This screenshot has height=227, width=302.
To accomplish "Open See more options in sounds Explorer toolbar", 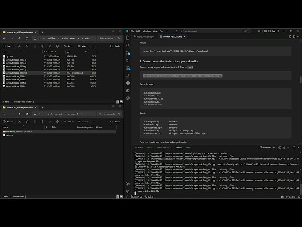I will [x=94, y=46].
